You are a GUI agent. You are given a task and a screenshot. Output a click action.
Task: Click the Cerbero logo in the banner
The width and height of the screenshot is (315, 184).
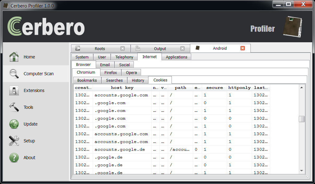46,26
